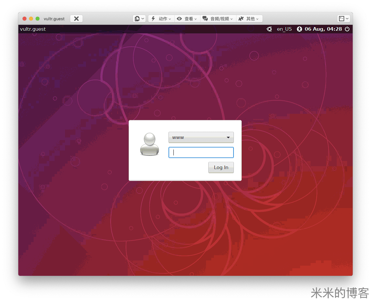Screen dimensions: 371x300
Task: Open the 其他 menu
Action: 250,19
